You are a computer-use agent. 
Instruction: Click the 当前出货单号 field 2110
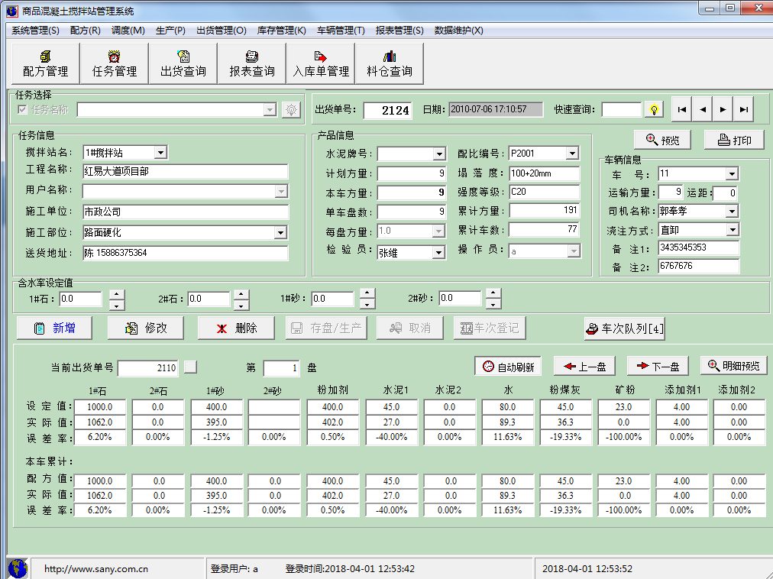click(x=148, y=368)
